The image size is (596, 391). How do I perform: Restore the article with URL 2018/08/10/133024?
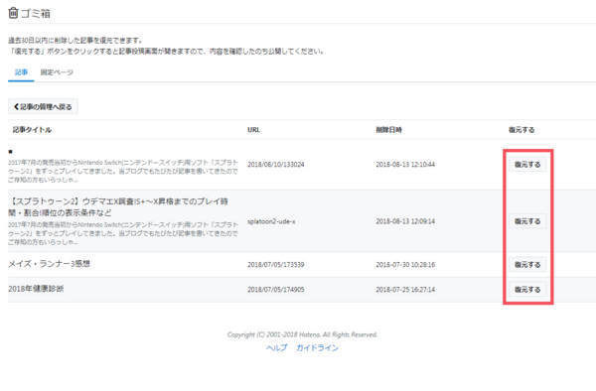coord(527,165)
